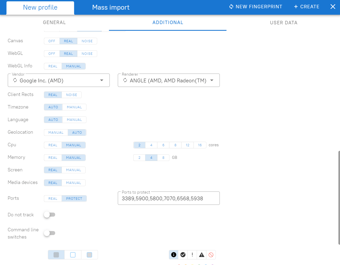Set Canvas to OFF

[52, 41]
